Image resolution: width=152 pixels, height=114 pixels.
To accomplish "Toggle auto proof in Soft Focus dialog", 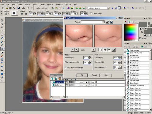I will (x=105, y=50).
